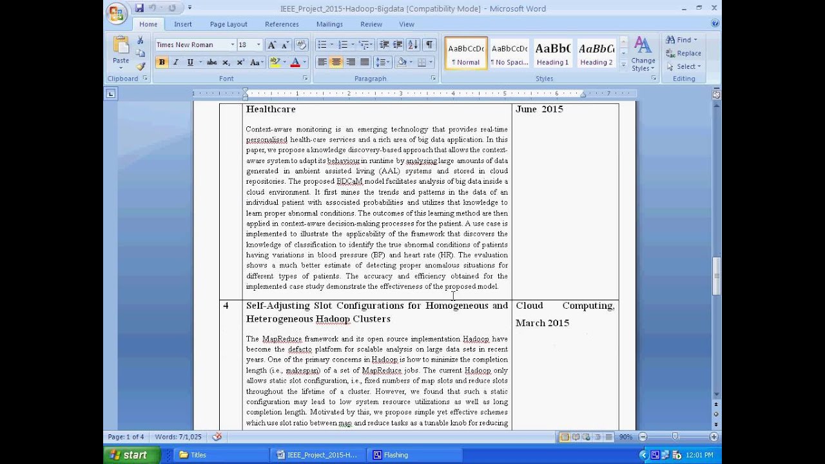Clear formatting from the selected text
Viewport: 825px width, 464px height.
[x=301, y=45]
